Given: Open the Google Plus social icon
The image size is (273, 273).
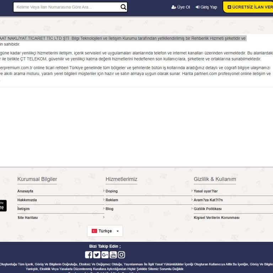Looking at the screenshot, I should click(105, 255).
